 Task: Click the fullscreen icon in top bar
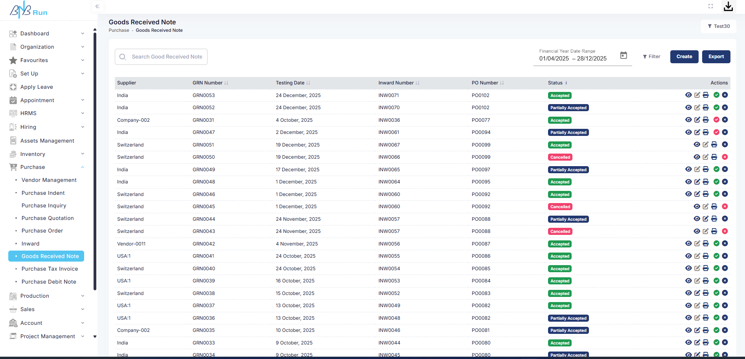710,6
